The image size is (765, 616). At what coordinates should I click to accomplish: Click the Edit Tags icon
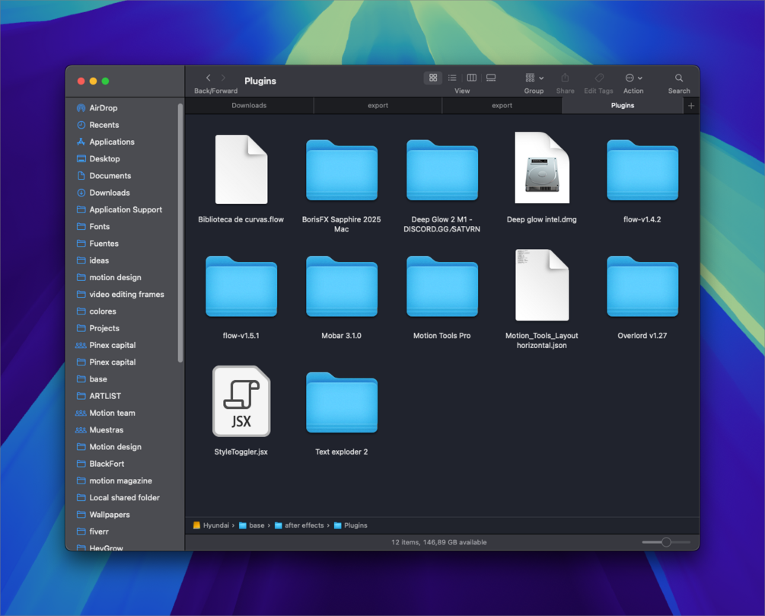(x=599, y=78)
